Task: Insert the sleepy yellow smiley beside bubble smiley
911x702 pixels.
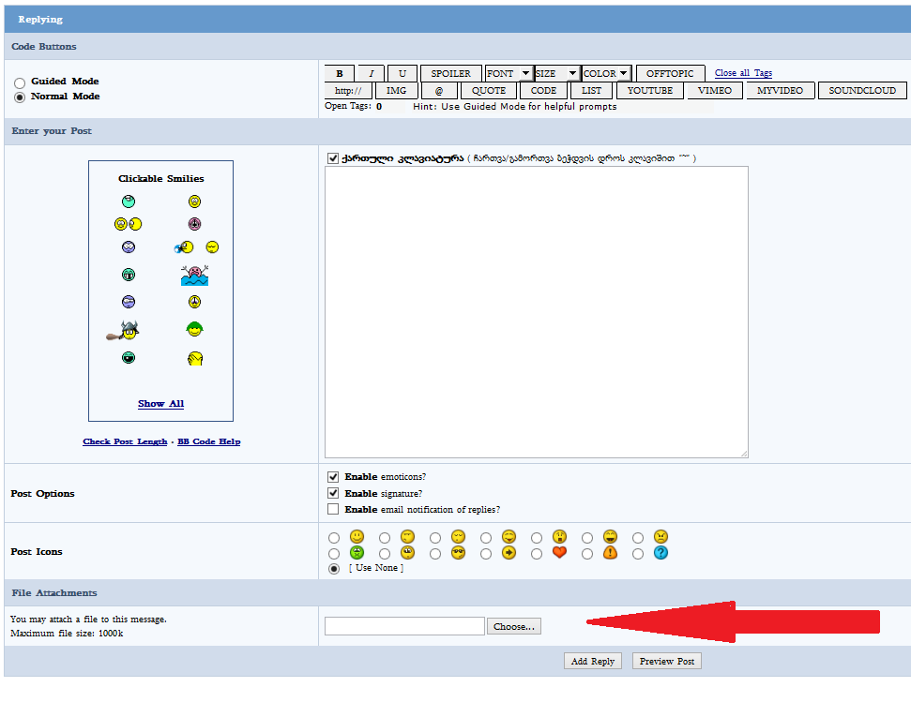Action: [212, 247]
